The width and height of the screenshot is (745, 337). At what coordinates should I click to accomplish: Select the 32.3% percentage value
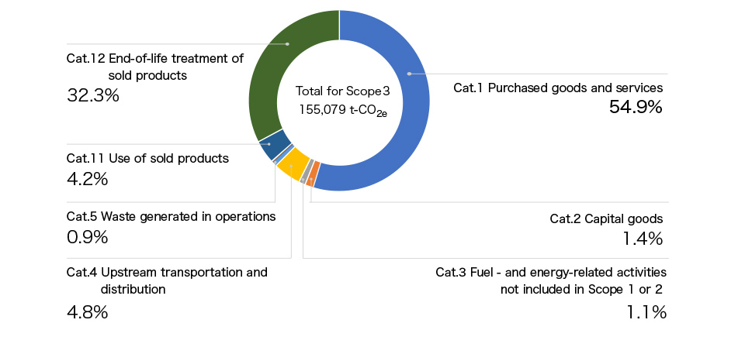point(92,96)
